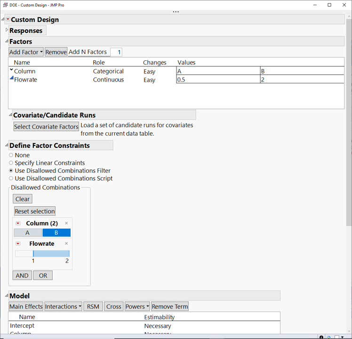Image resolution: width=352 pixels, height=339 pixels.
Task: Select Specify Linear Constraints option
Action: tap(11, 163)
